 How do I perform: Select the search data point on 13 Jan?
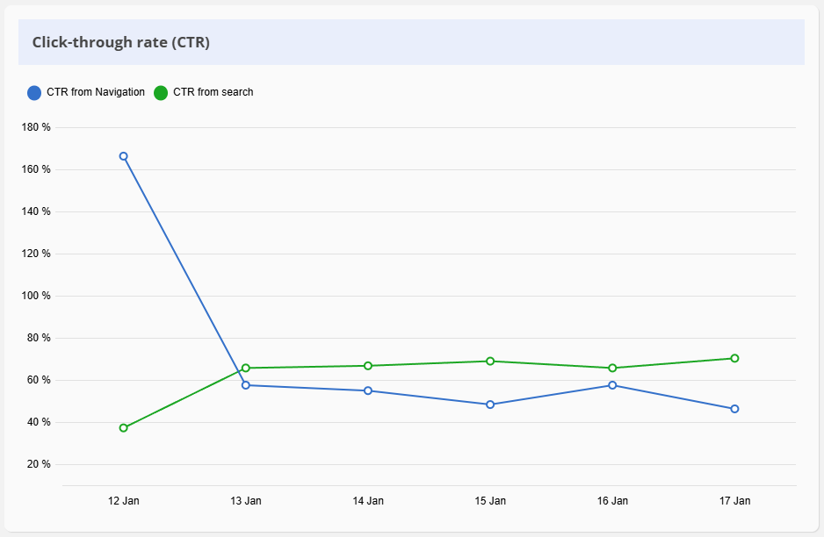pos(246,368)
